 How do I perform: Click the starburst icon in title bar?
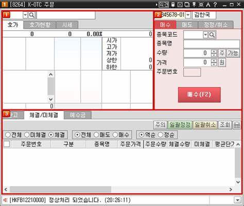[201, 5]
